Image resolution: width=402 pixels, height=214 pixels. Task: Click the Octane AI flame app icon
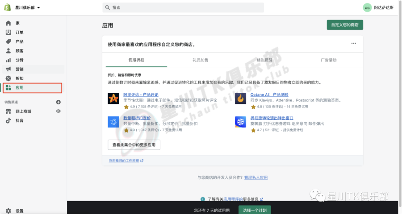240,98
